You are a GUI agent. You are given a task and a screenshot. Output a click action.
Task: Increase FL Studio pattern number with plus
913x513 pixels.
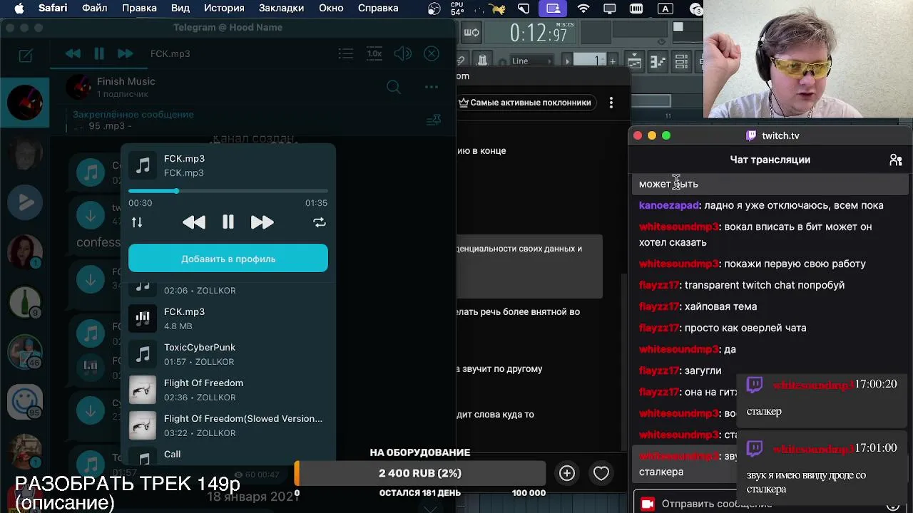coord(612,61)
